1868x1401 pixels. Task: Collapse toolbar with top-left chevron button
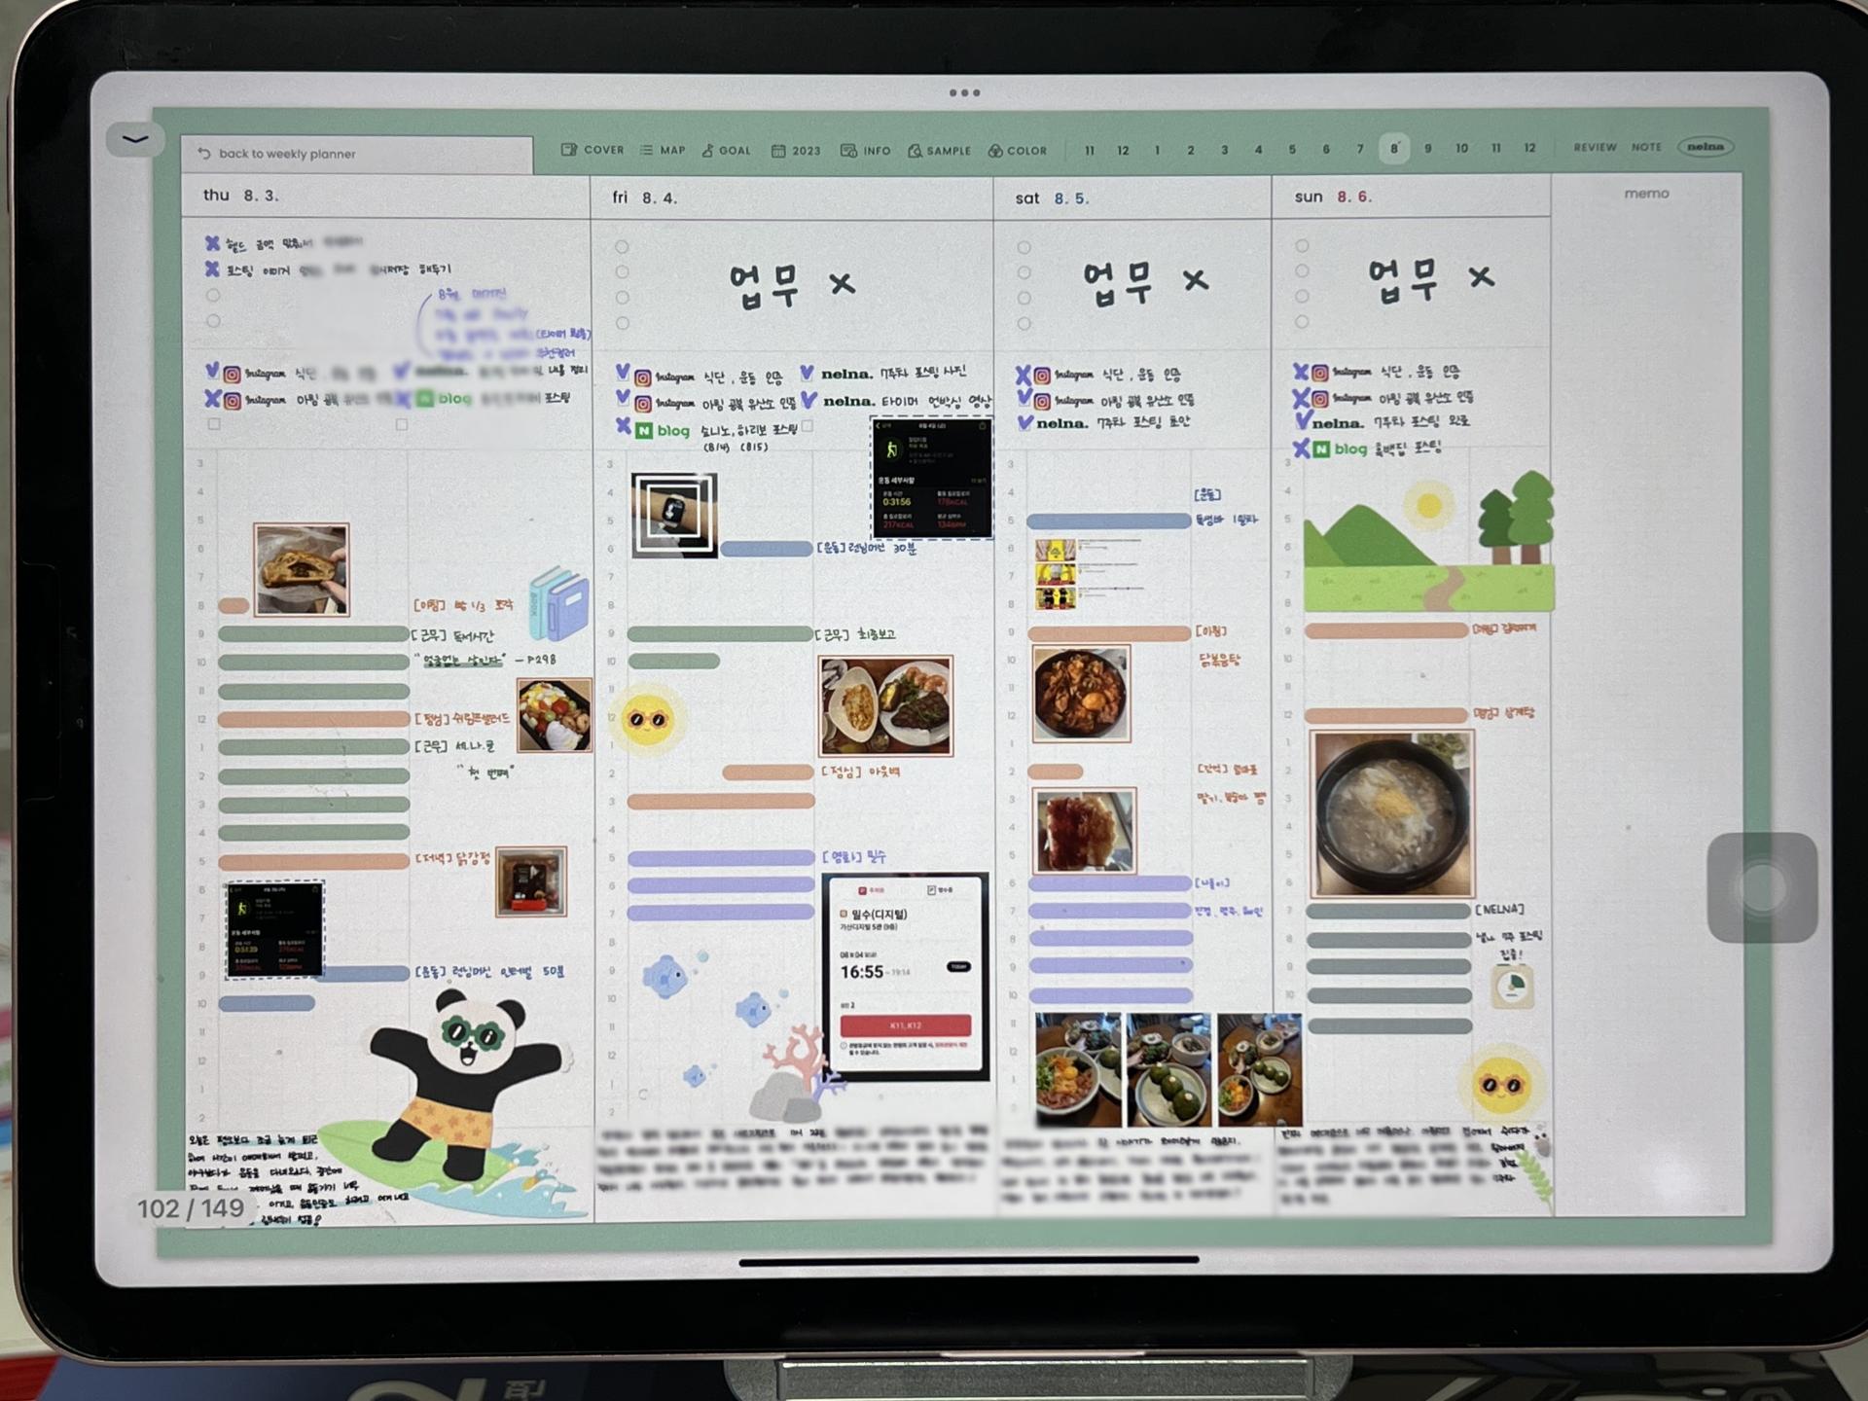pos(135,140)
